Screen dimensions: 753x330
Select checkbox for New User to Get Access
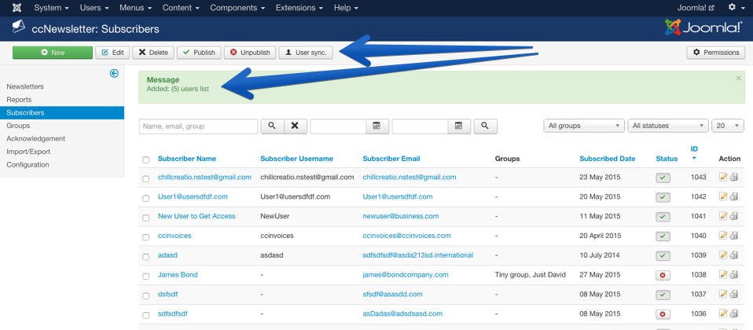146,218
